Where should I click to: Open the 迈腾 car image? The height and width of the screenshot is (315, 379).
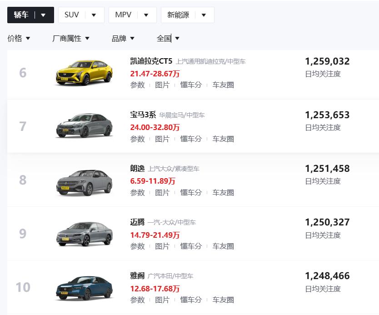tap(85, 234)
